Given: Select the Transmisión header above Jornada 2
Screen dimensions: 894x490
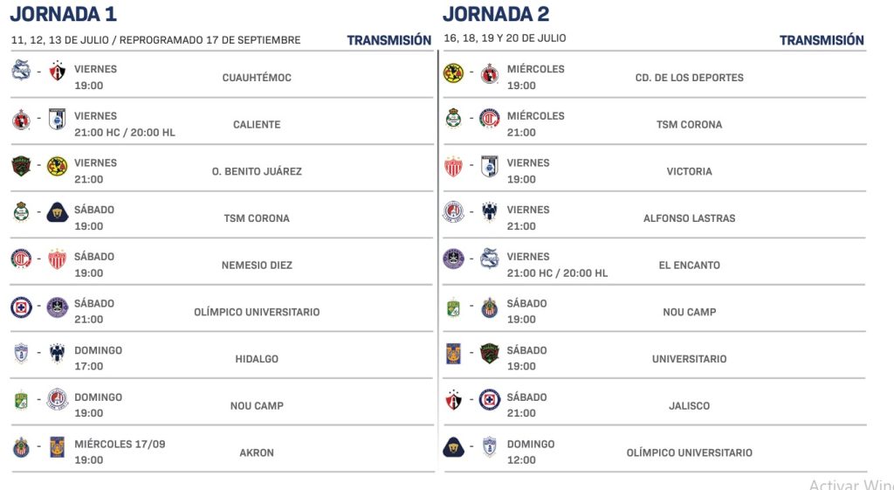Looking at the screenshot, I should 822,40.
